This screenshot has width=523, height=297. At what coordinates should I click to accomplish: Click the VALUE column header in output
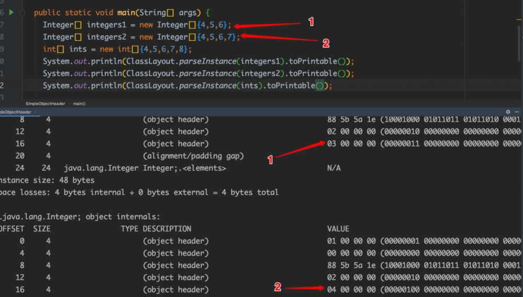click(338, 229)
